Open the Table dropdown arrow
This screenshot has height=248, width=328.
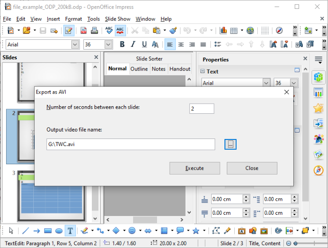coord(242,30)
